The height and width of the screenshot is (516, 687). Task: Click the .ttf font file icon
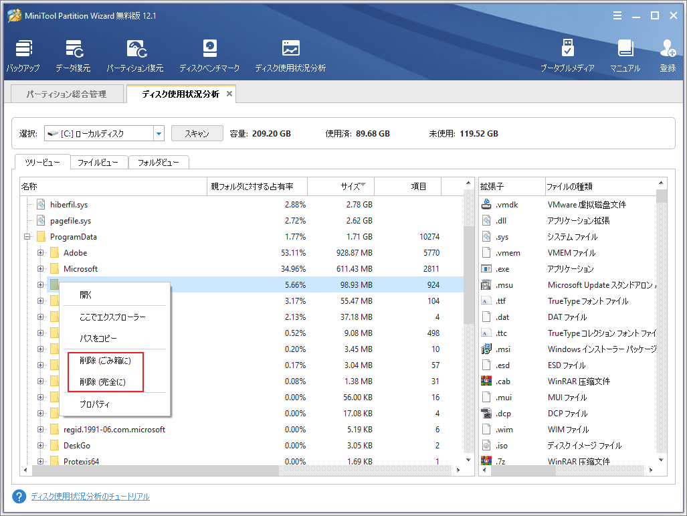coord(486,300)
